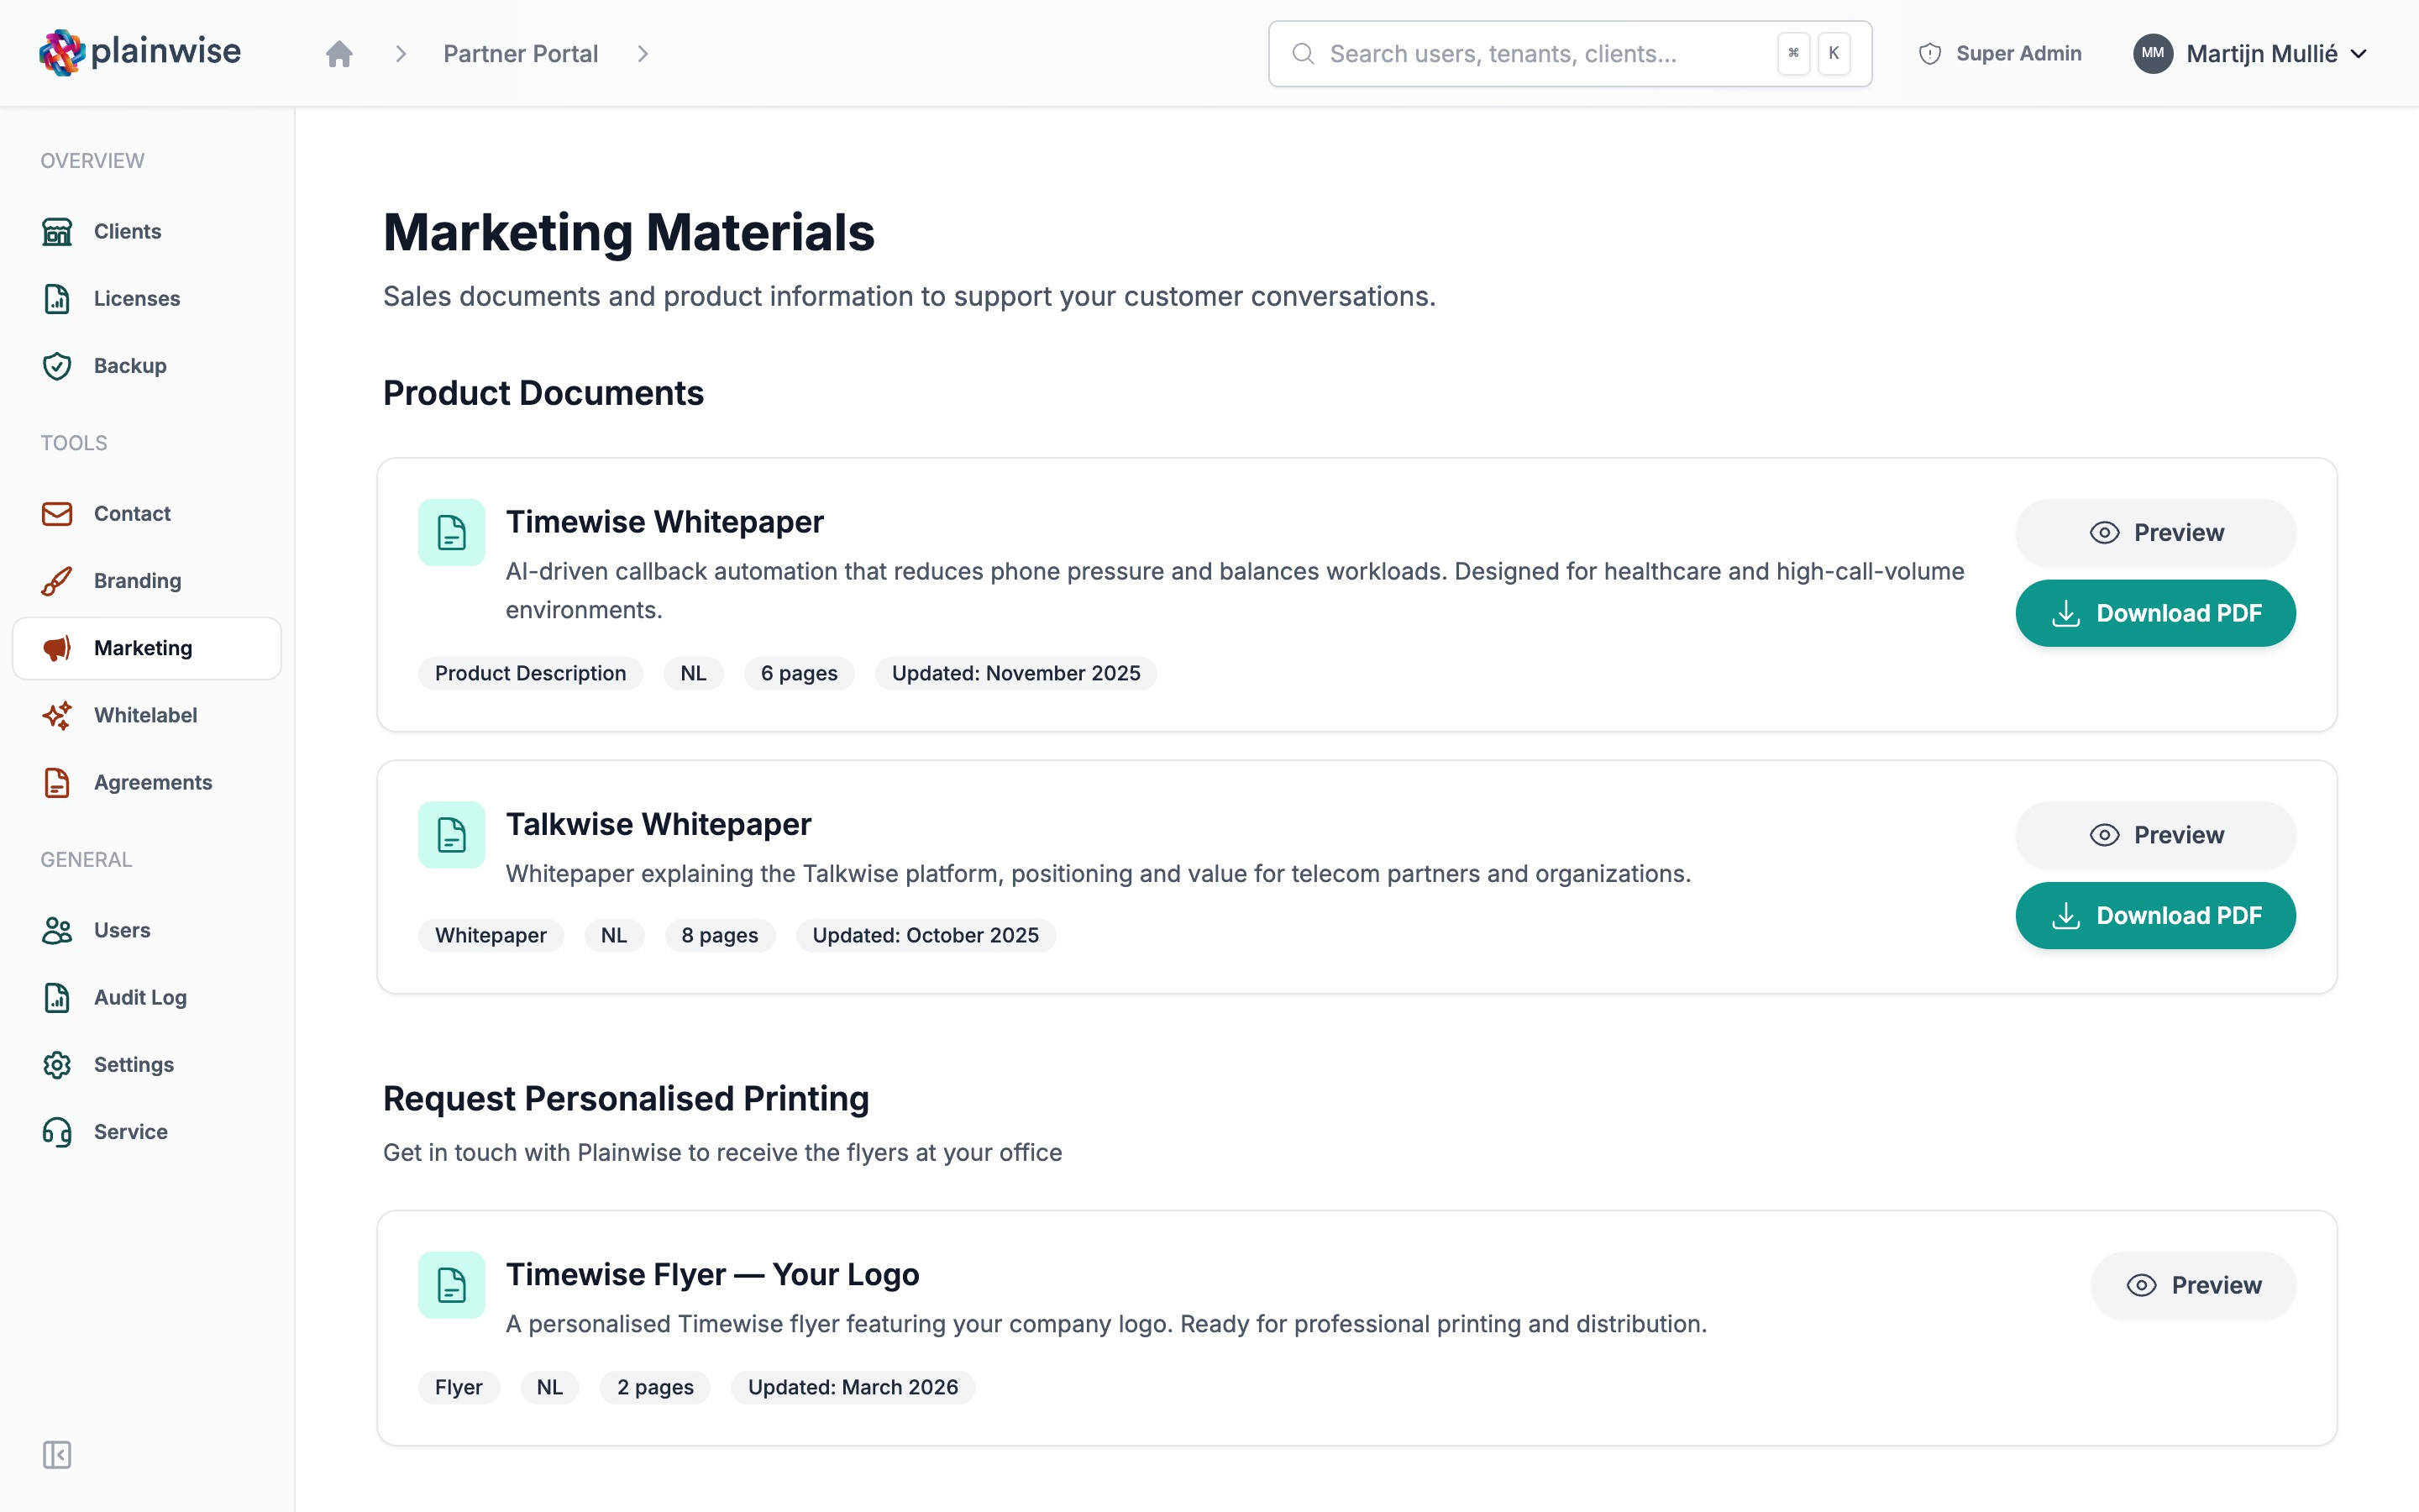Click the Timewise Flyer document icon
This screenshot has height=1512, width=2419.
pos(452,1285)
